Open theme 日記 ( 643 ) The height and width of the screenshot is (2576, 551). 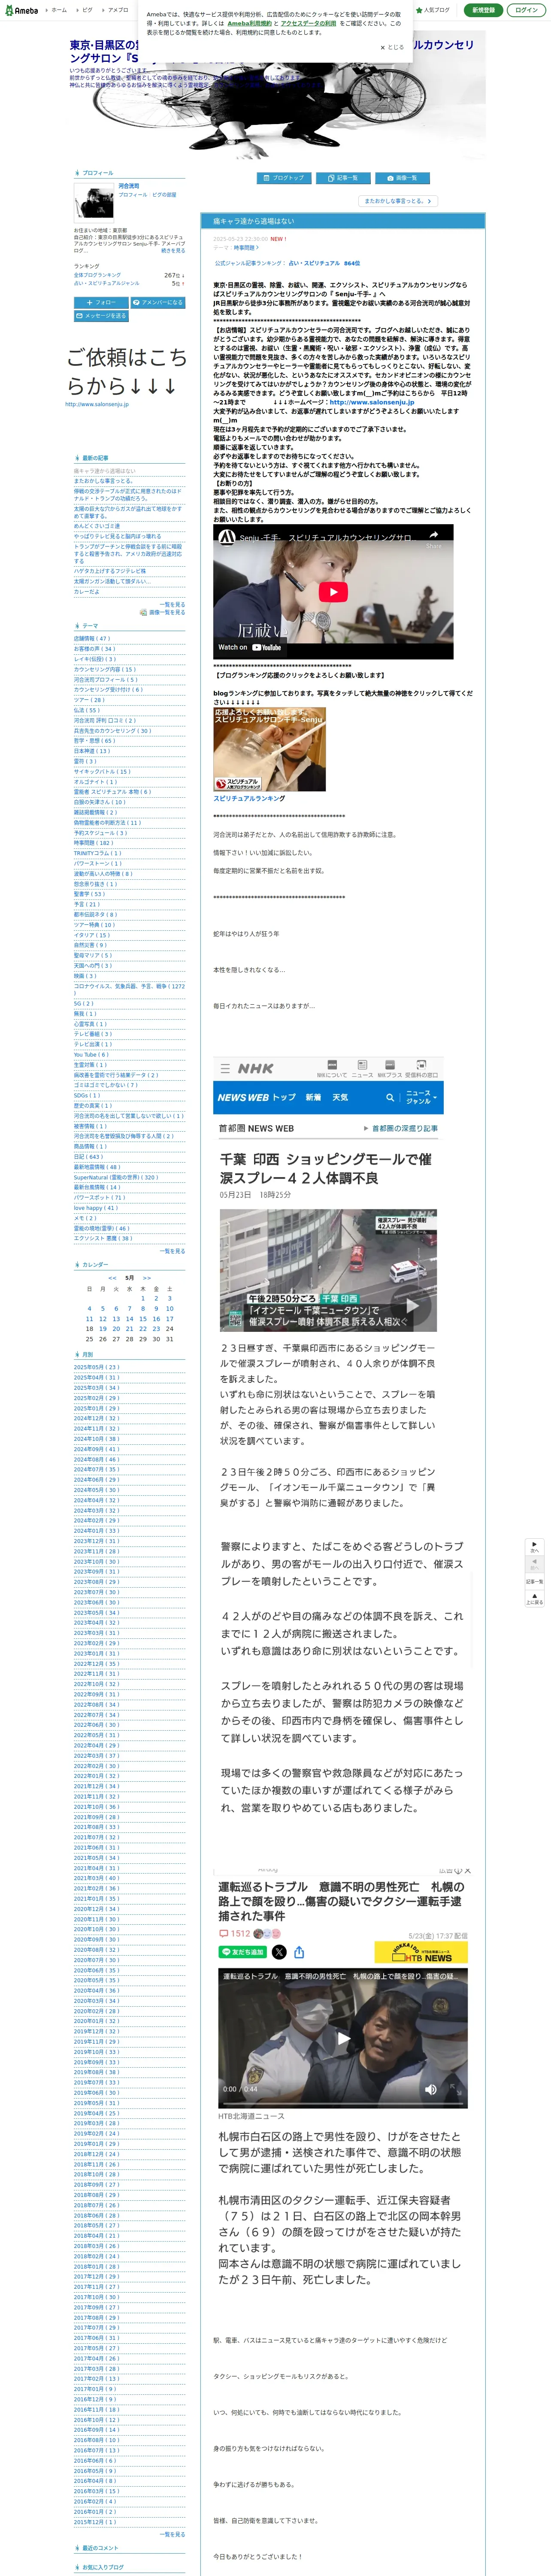point(88,1157)
